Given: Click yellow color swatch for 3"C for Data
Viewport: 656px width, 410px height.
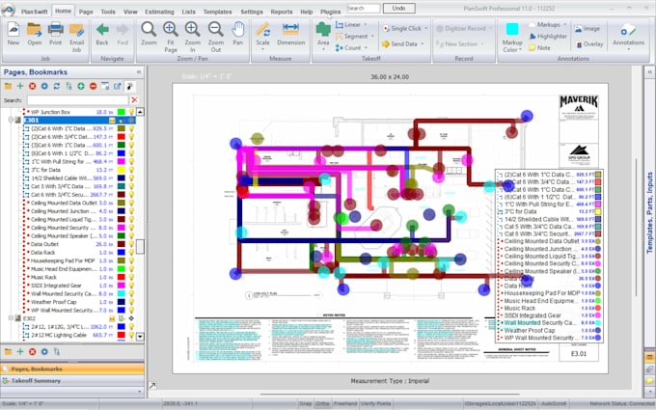Looking at the screenshot, I should (x=122, y=170).
